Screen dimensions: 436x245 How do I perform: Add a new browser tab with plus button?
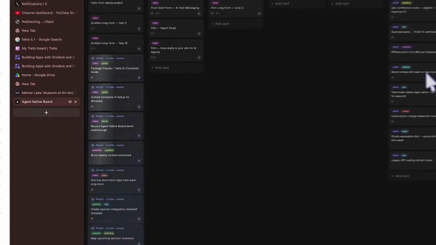pyautogui.click(x=46, y=113)
